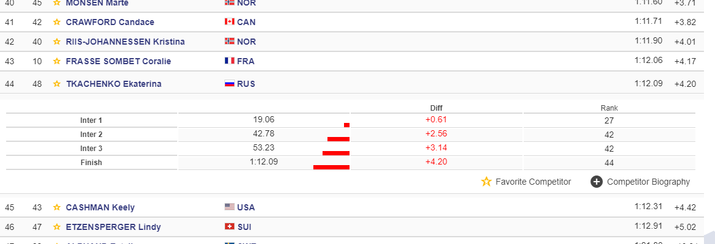
Task: Favorite CRAWFORD Candace with star icon
Action: (57, 22)
